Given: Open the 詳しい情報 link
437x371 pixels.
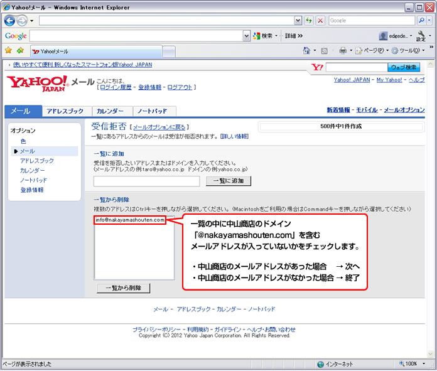Looking at the screenshot, I should [x=234, y=136].
